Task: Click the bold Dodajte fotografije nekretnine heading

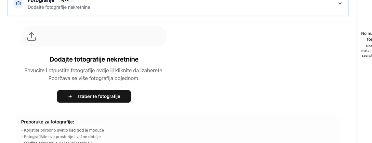Action: pos(94,59)
